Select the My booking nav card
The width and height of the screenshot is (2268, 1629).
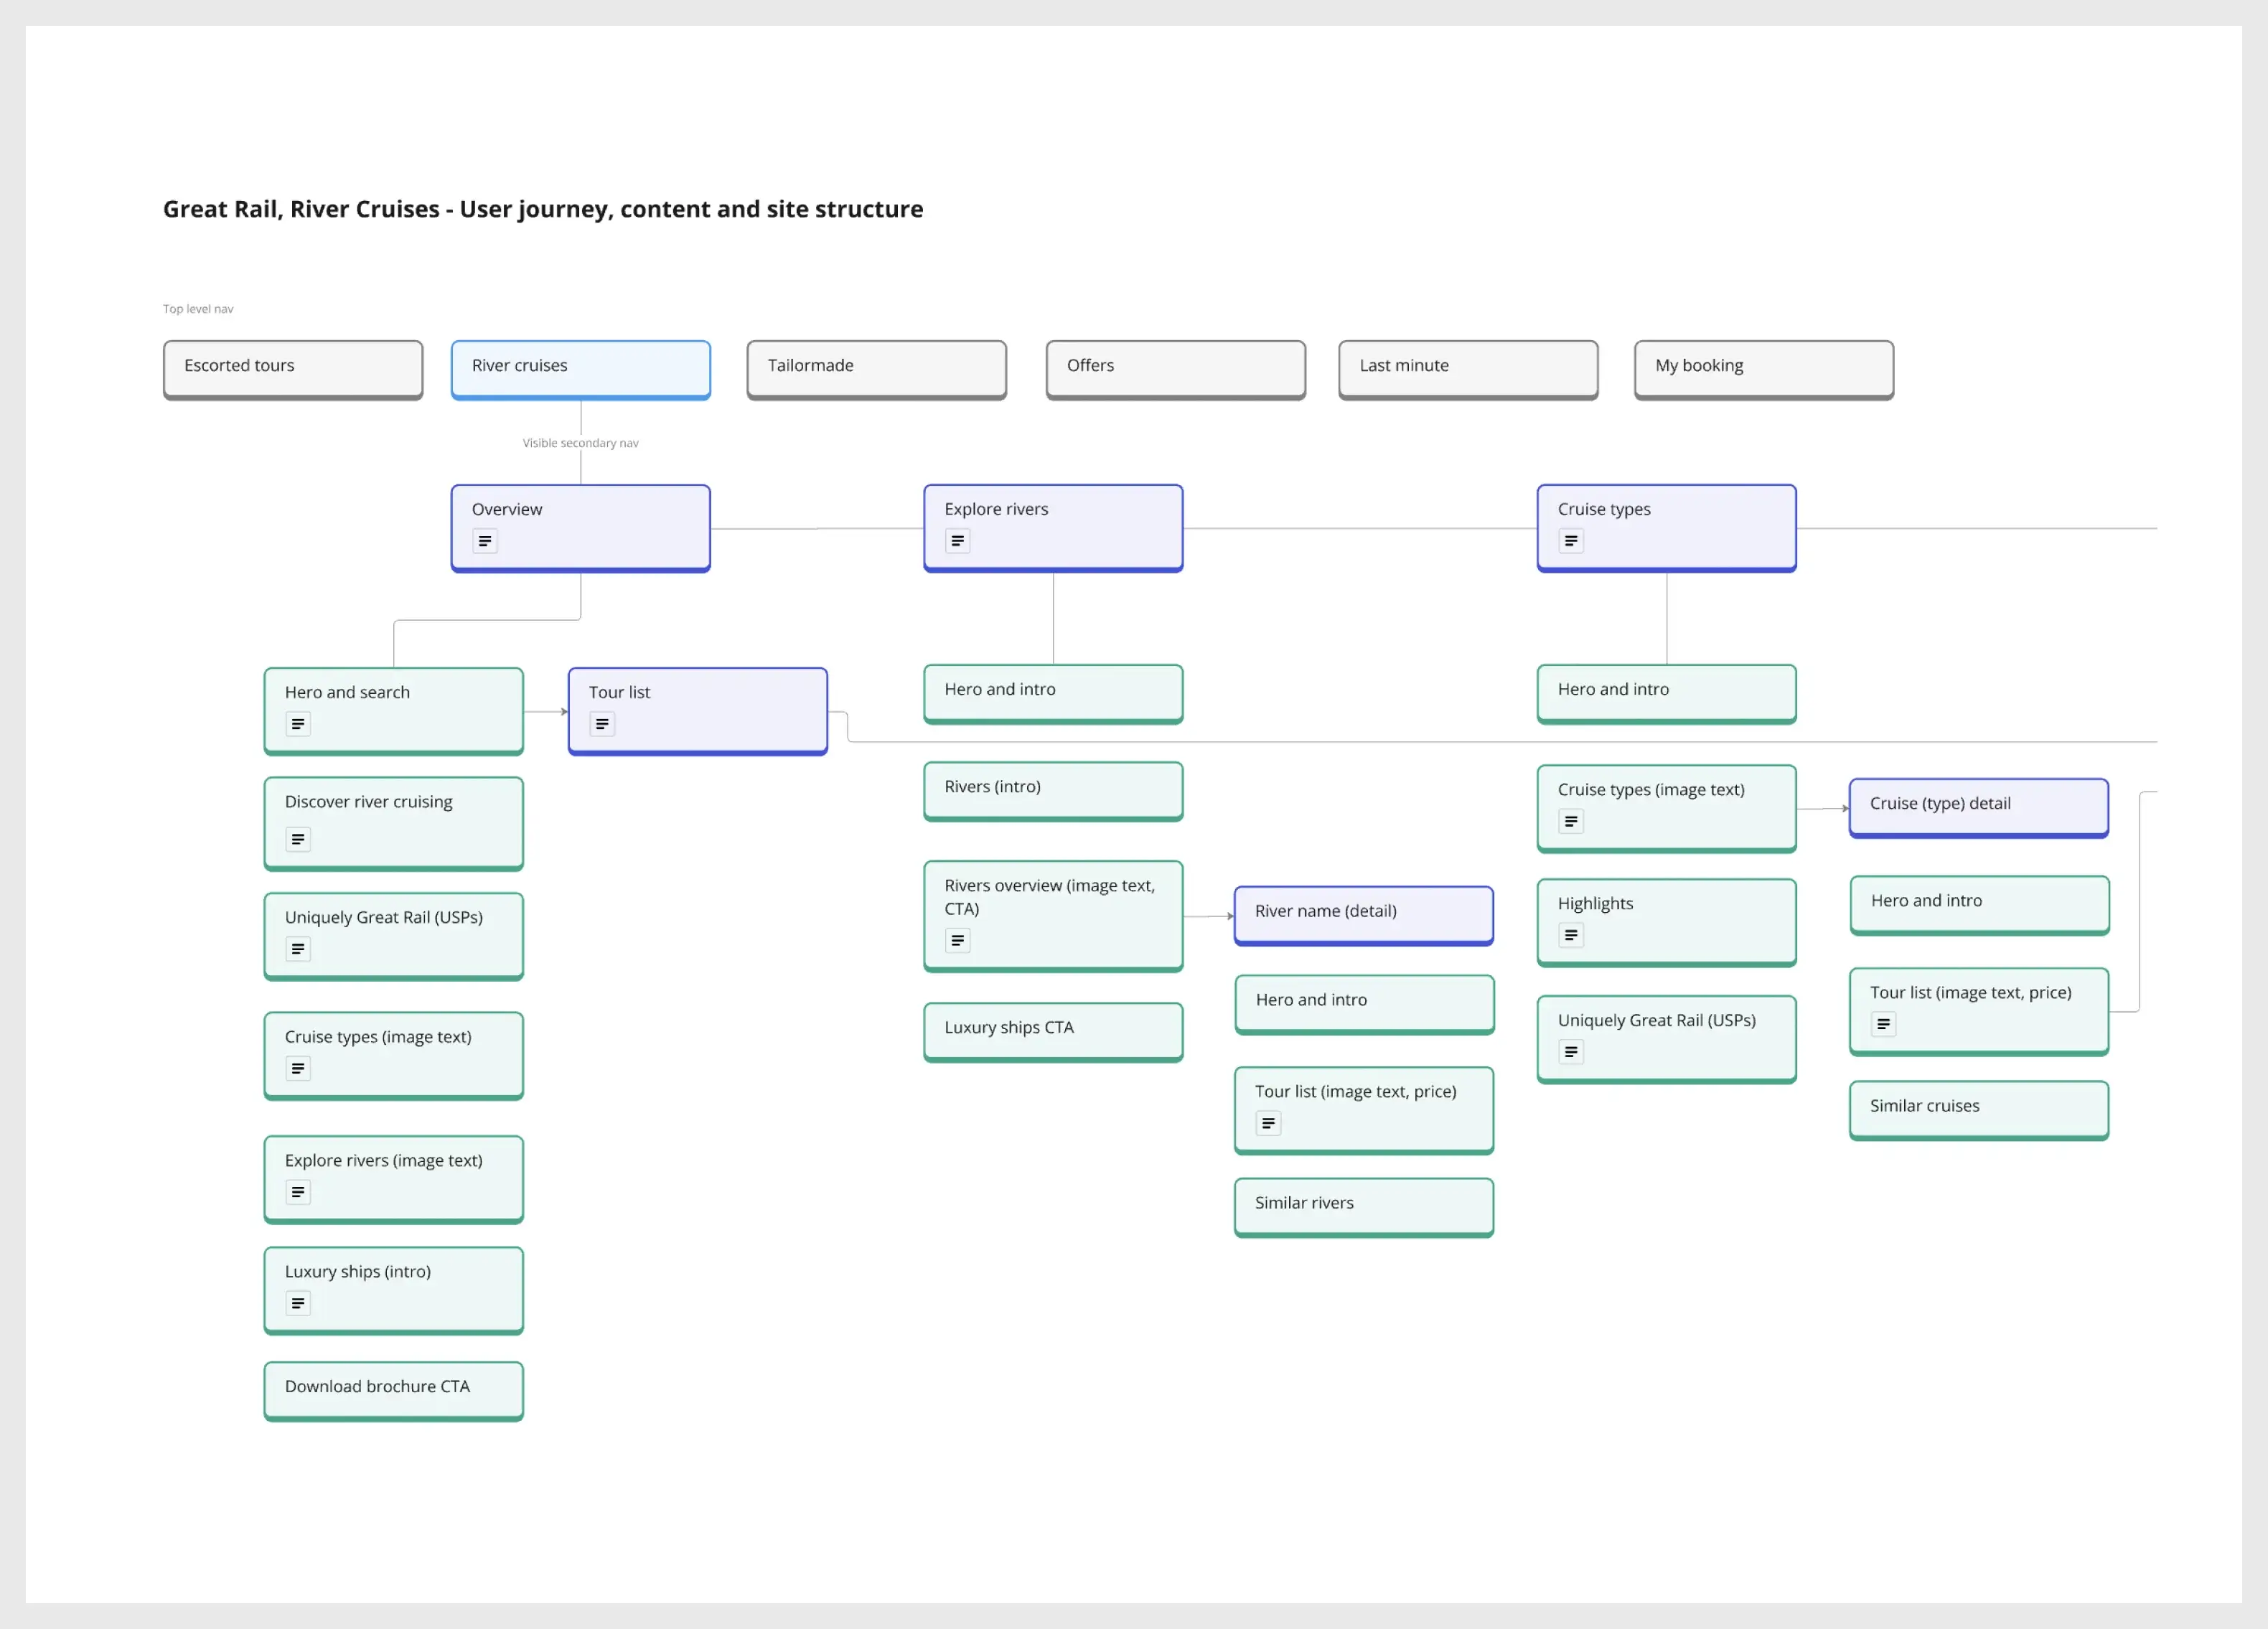click(x=1763, y=368)
